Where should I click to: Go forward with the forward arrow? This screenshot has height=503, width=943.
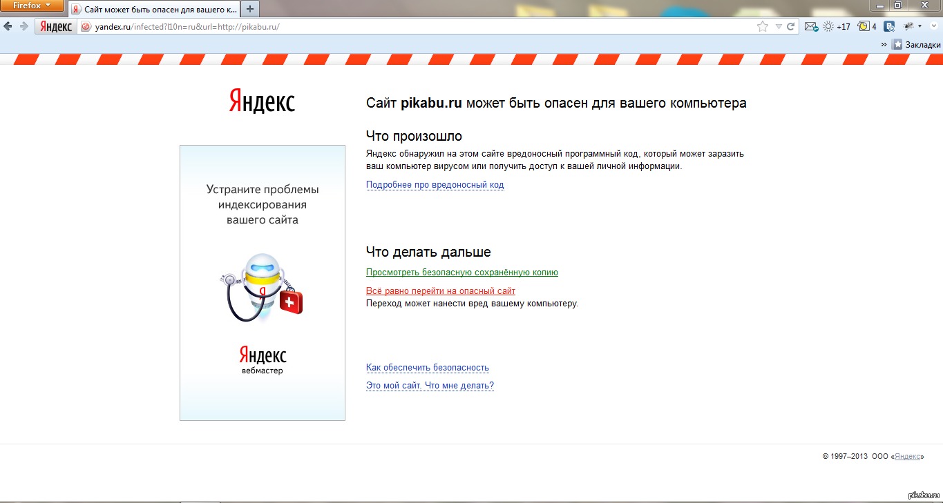pyautogui.click(x=24, y=26)
